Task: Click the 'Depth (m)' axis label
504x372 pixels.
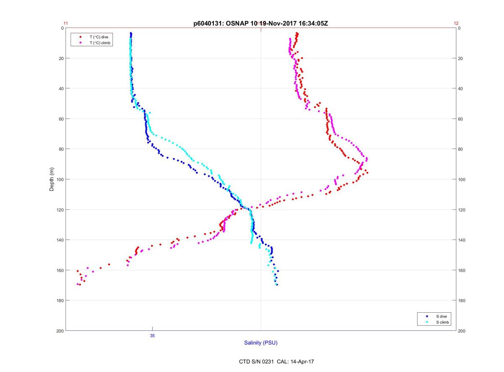Action: point(52,179)
